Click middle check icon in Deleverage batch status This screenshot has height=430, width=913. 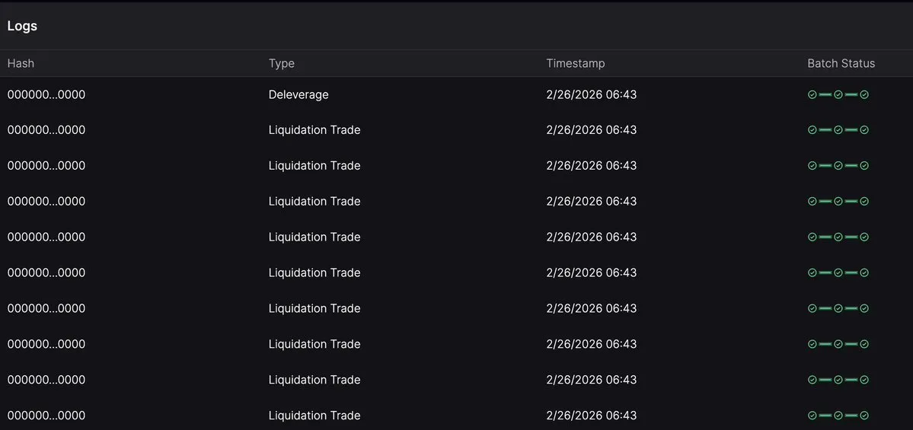pos(838,95)
